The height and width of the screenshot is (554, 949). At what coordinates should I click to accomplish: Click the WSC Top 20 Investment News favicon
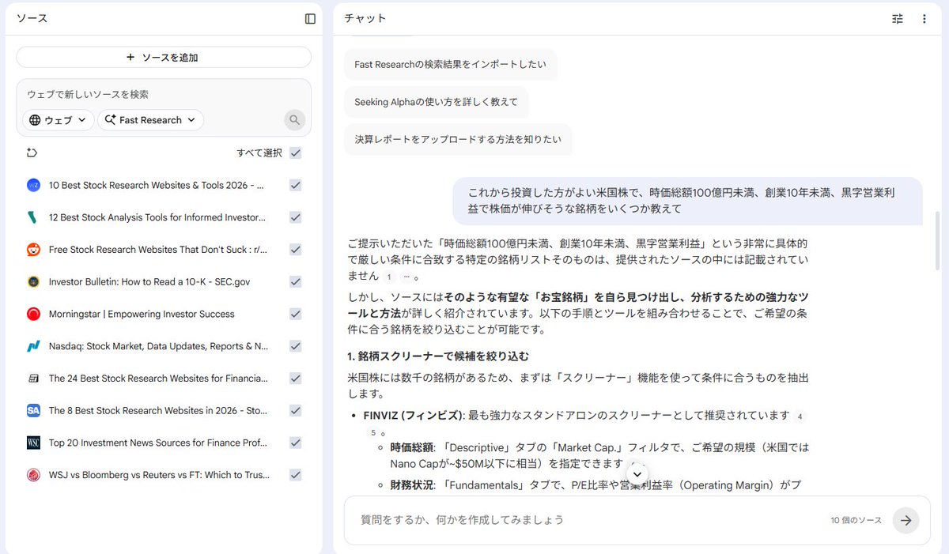coord(33,443)
